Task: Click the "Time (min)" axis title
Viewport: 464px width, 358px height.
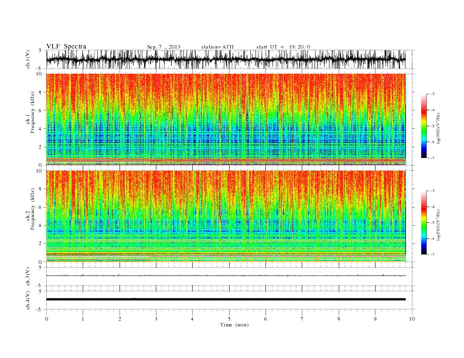Action: [x=234, y=325]
